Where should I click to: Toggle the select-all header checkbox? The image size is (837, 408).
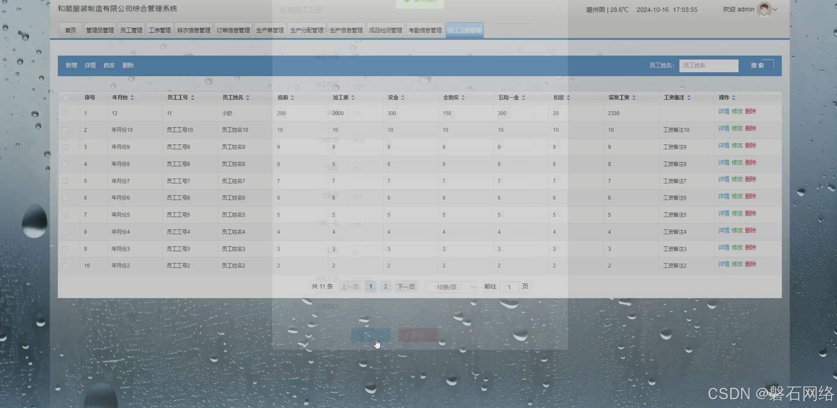tap(66, 98)
